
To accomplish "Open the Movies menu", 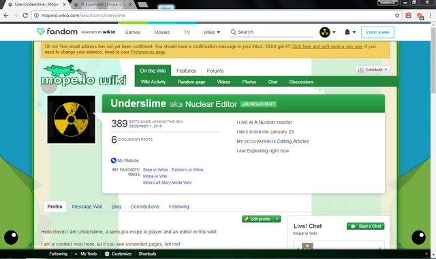I will point(162,32).
